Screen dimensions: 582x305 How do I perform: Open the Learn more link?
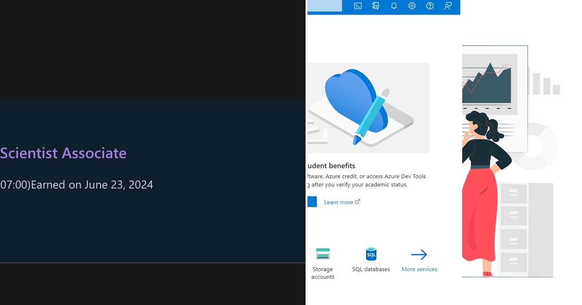[338, 202]
